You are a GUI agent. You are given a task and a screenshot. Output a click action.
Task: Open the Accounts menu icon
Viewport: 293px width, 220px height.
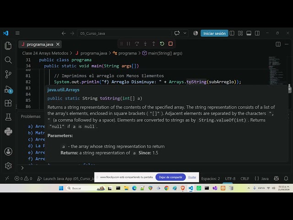(8, 152)
